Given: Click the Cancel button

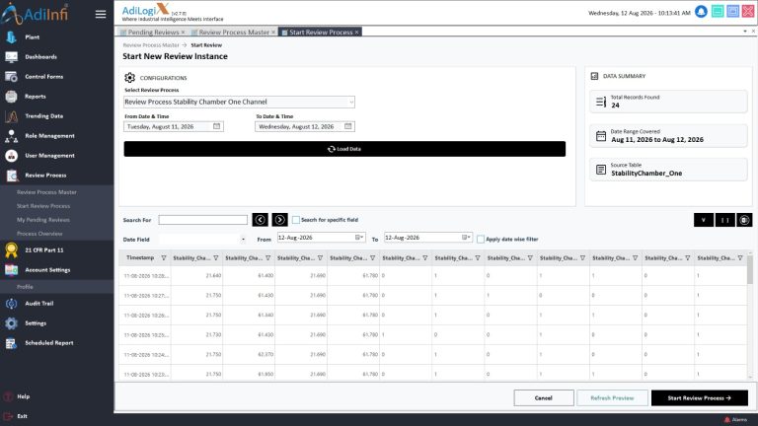Looking at the screenshot, I should (544, 398).
